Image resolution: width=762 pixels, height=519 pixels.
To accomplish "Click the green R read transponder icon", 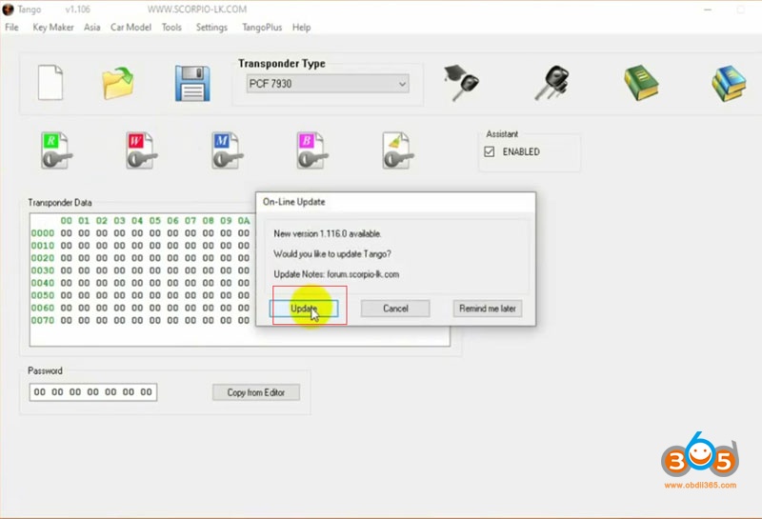I will point(56,150).
